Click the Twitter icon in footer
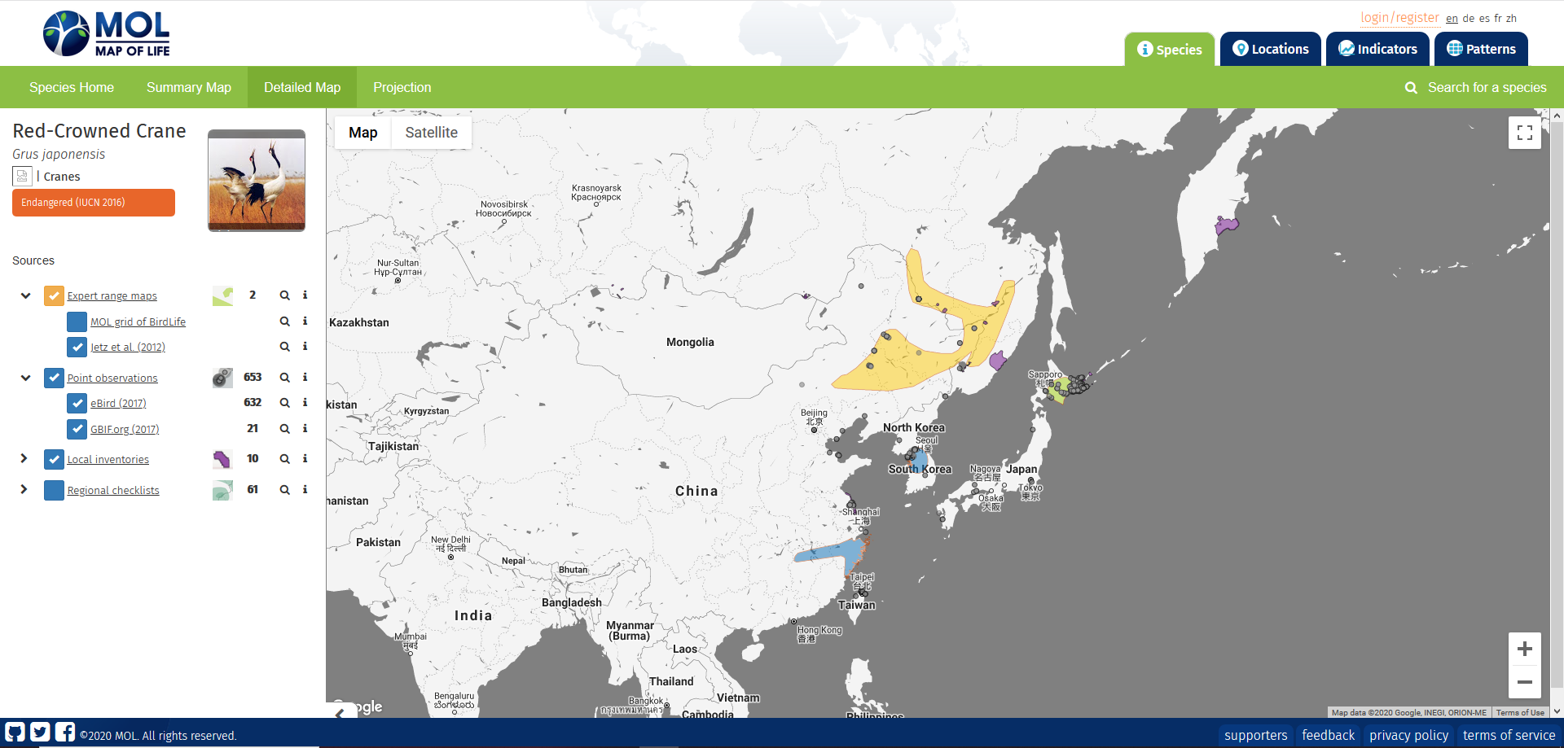Image resolution: width=1564 pixels, height=748 pixels. 40,732
